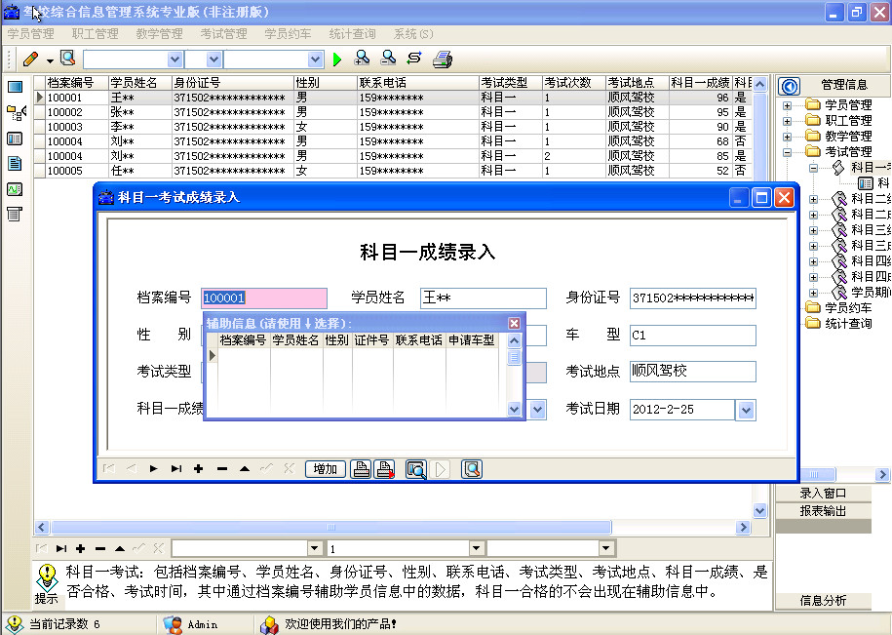
Task: Go to next record in the dialog navigator
Action: tap(154, 469)
